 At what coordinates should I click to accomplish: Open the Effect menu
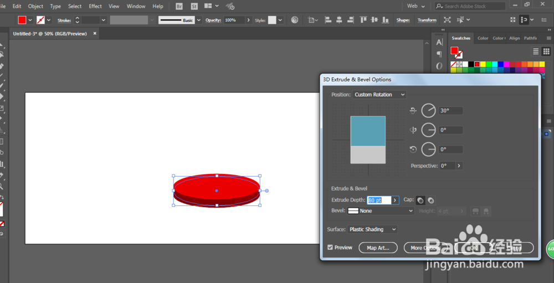[95, 6]
